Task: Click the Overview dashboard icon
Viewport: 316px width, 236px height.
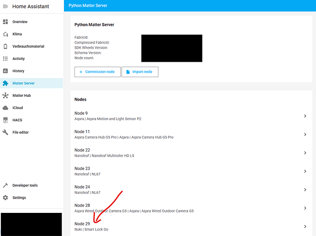Action: (6, 22)
